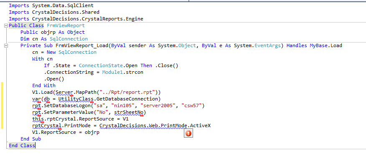Click 'this.rptCrystal.ReportSource = V1' line
The height and width of the screenshot is (163, 366).
tap(80, 119)
